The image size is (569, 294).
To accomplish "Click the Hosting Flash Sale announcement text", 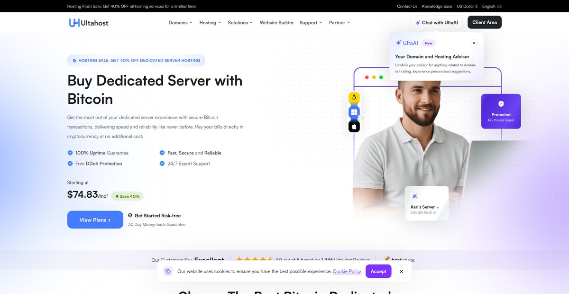I will tap(132, 6).
